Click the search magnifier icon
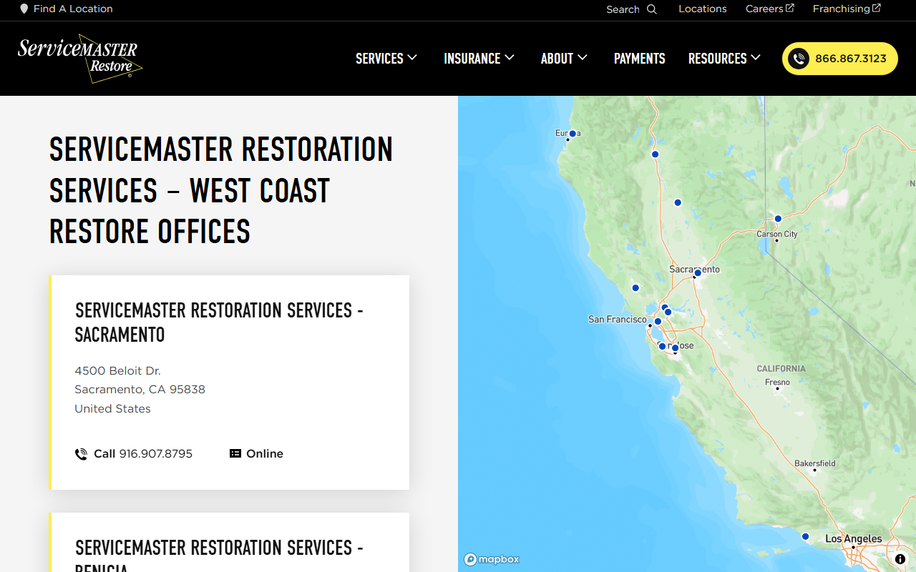 [652, 9]
